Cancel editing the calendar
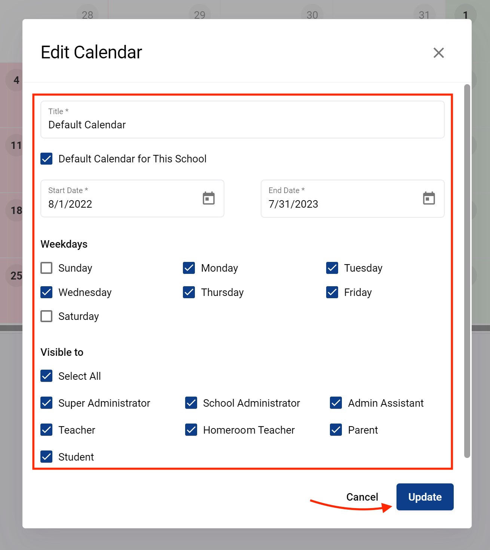Screen dimensions: 490x550 pos(362,497)
